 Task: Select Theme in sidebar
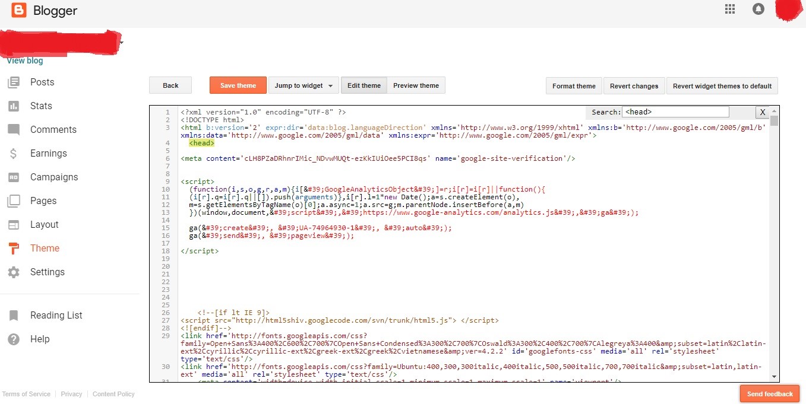pos(45,249)
